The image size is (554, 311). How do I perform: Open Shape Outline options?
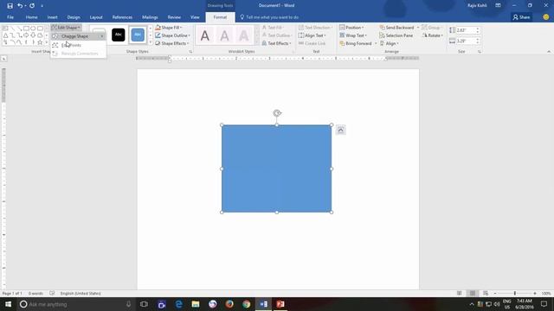172,35
